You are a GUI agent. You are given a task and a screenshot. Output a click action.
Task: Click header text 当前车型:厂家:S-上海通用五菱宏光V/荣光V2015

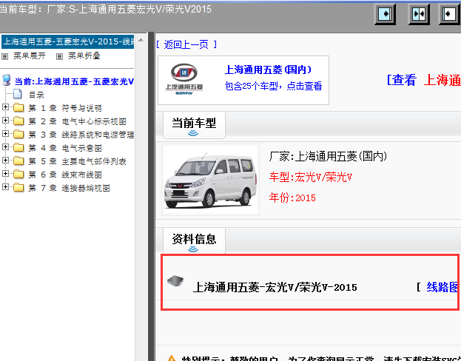[x=105, y=9]
